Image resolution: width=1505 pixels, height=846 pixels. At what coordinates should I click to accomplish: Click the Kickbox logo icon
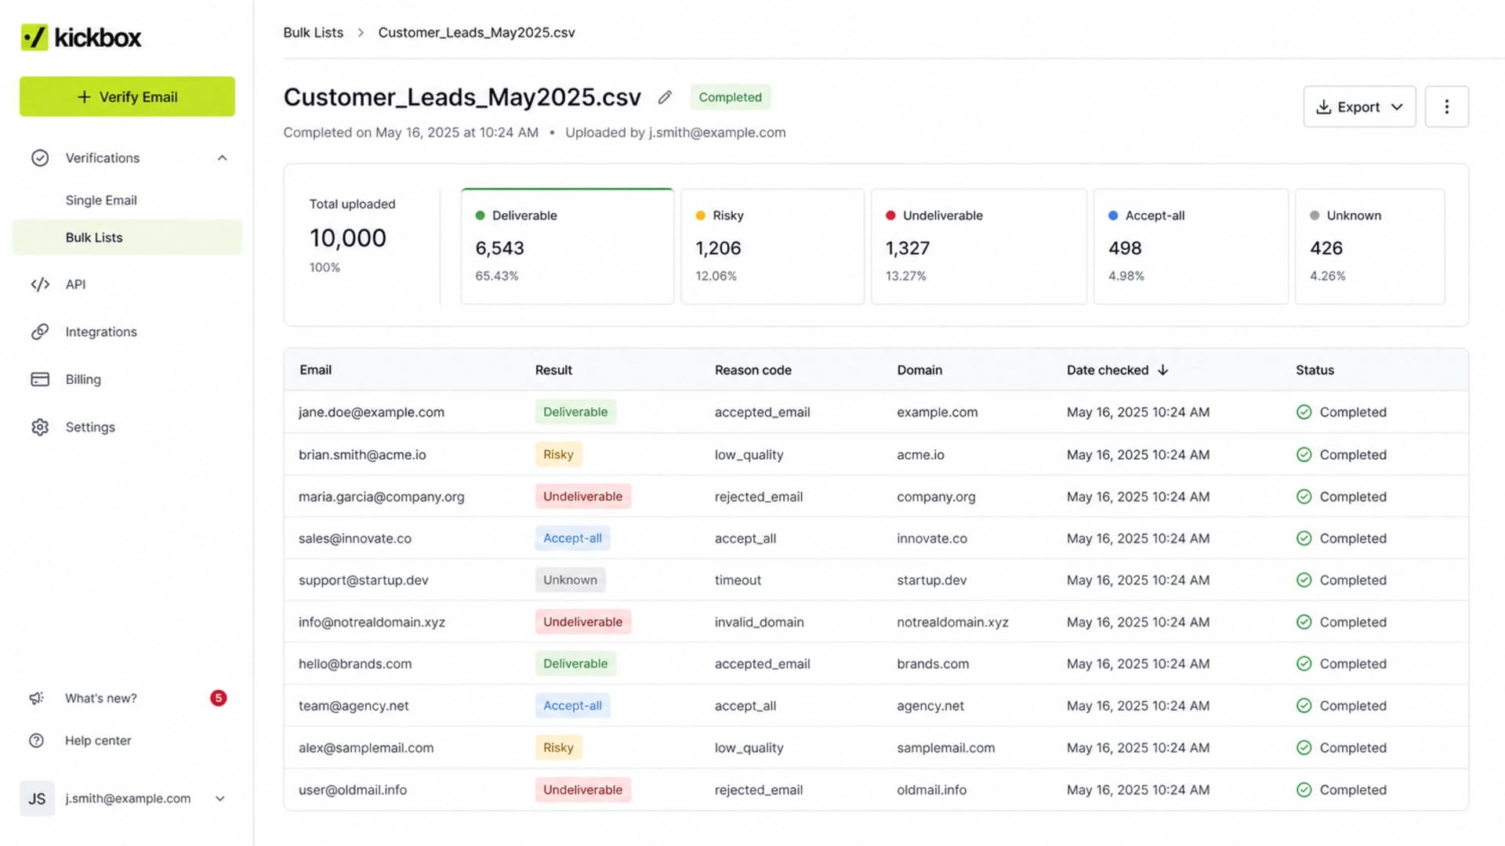[34, 37]
